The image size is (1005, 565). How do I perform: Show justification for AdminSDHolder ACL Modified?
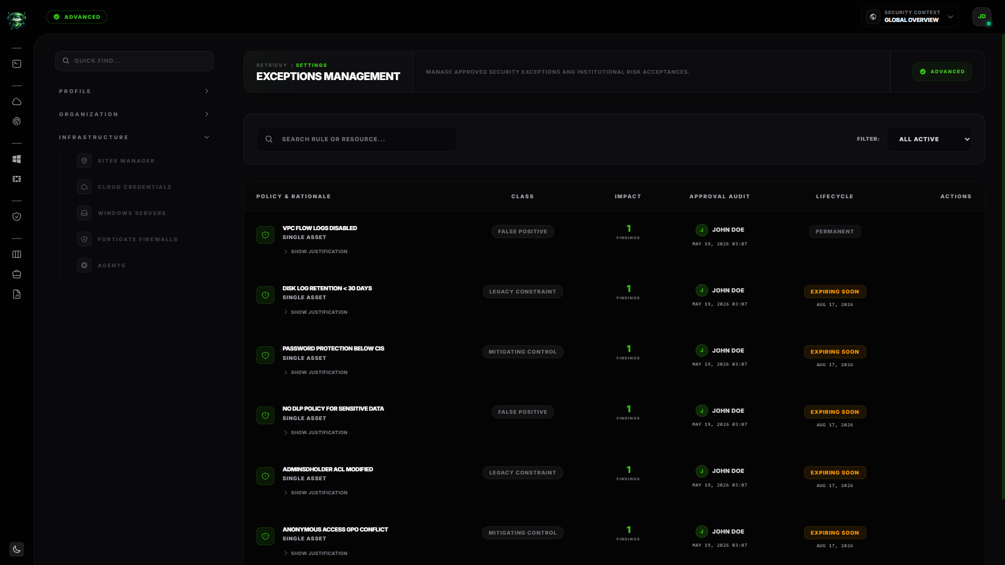[x=315, y=493]
